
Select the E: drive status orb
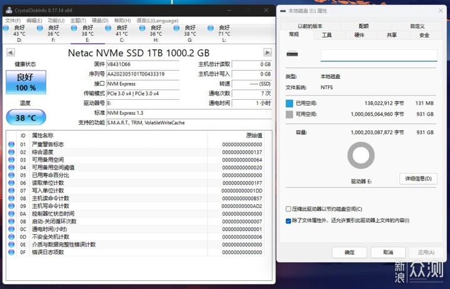tap(74, 28)
